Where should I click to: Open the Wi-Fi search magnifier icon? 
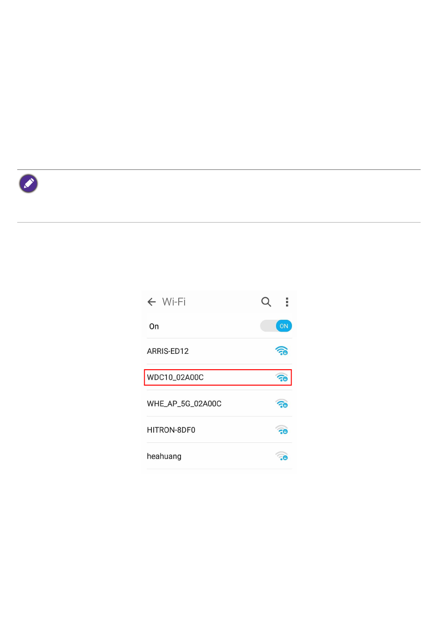click(266, 302)
